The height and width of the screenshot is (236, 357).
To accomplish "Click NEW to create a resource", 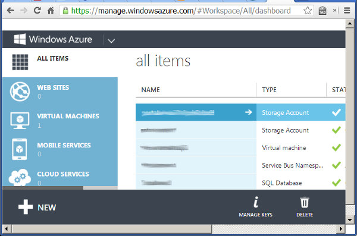I will 46,207.
